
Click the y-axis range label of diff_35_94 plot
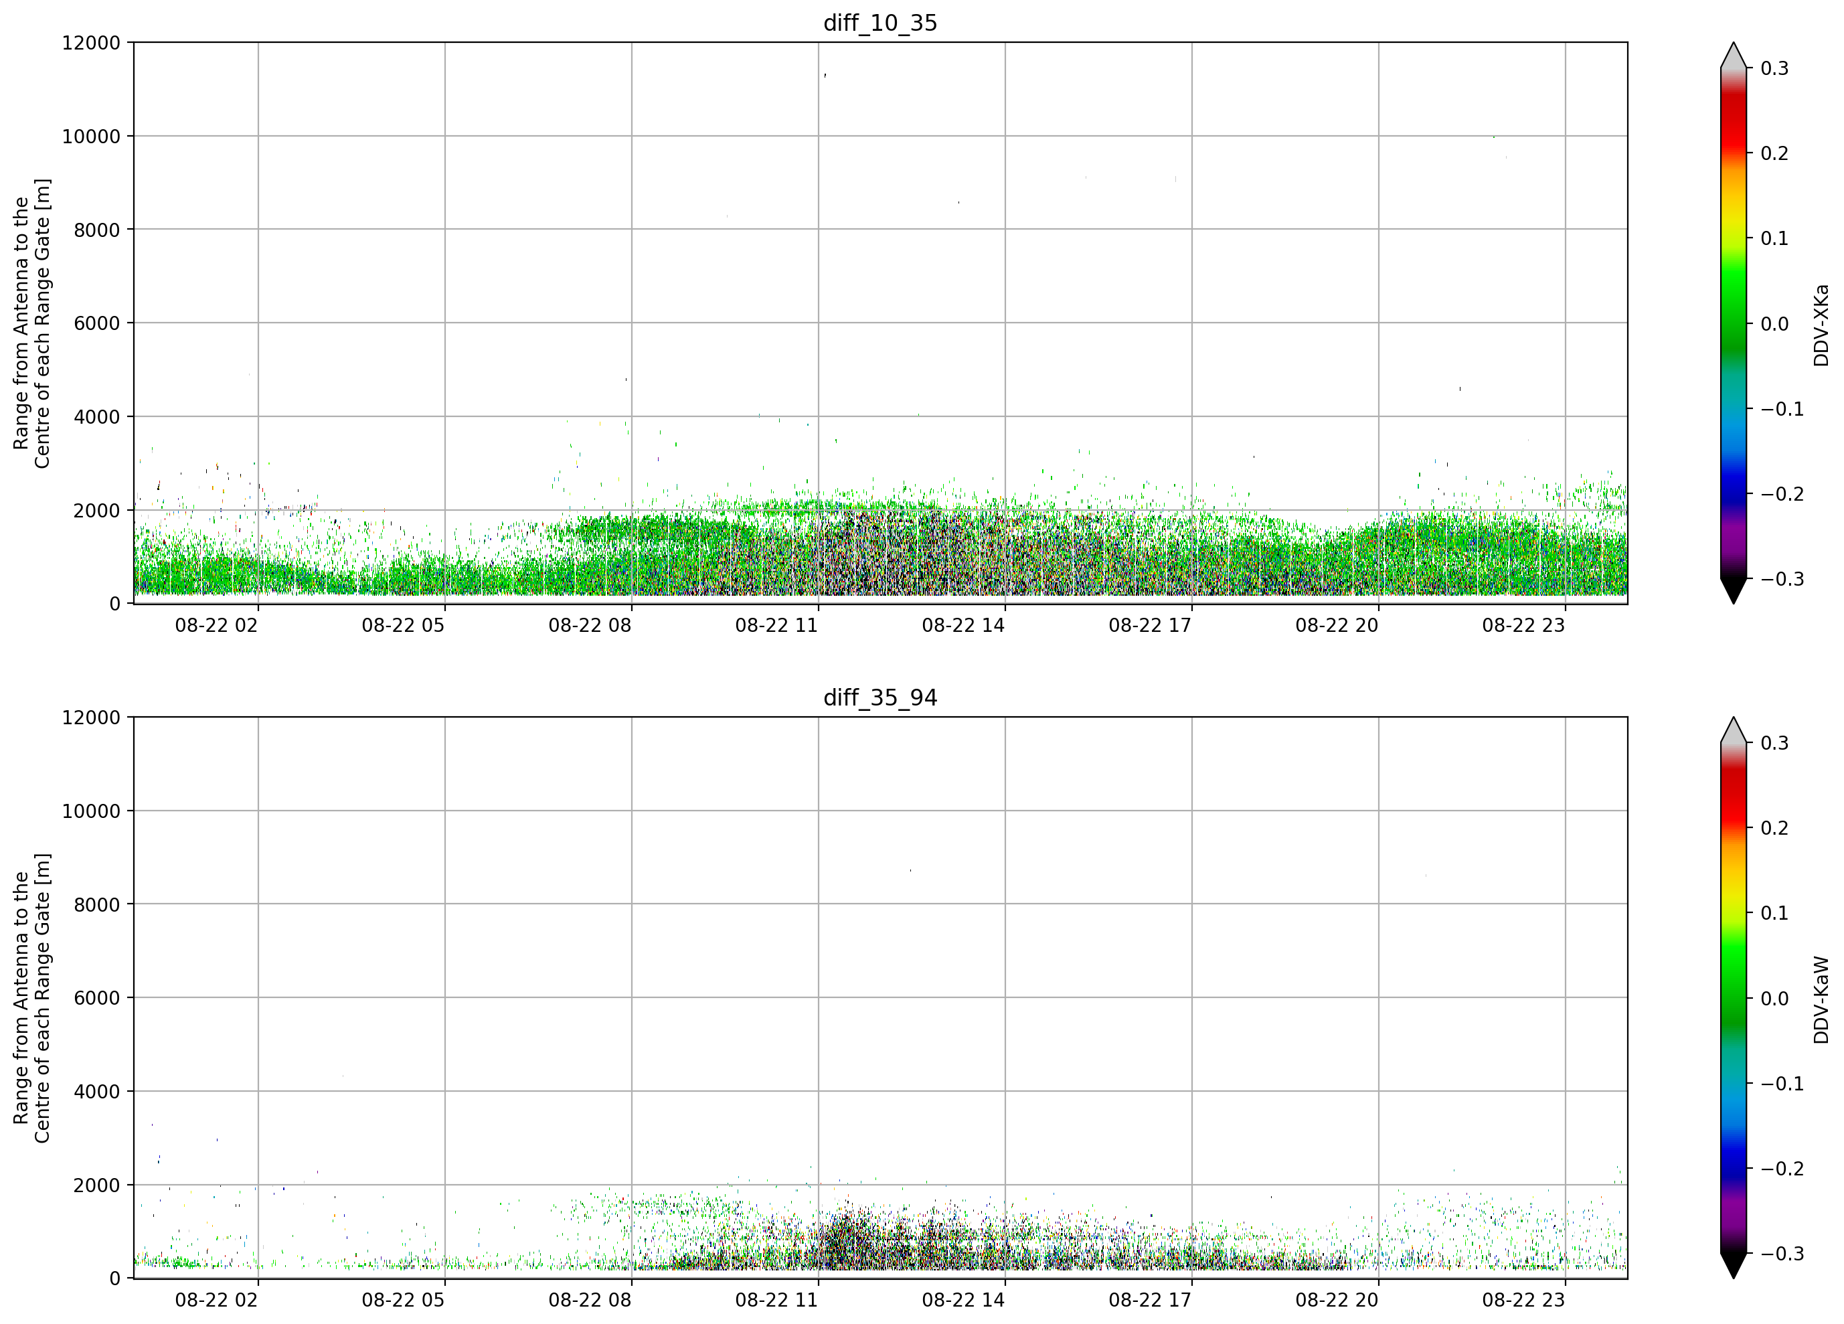pyautogui.click(x=31, y=998)
